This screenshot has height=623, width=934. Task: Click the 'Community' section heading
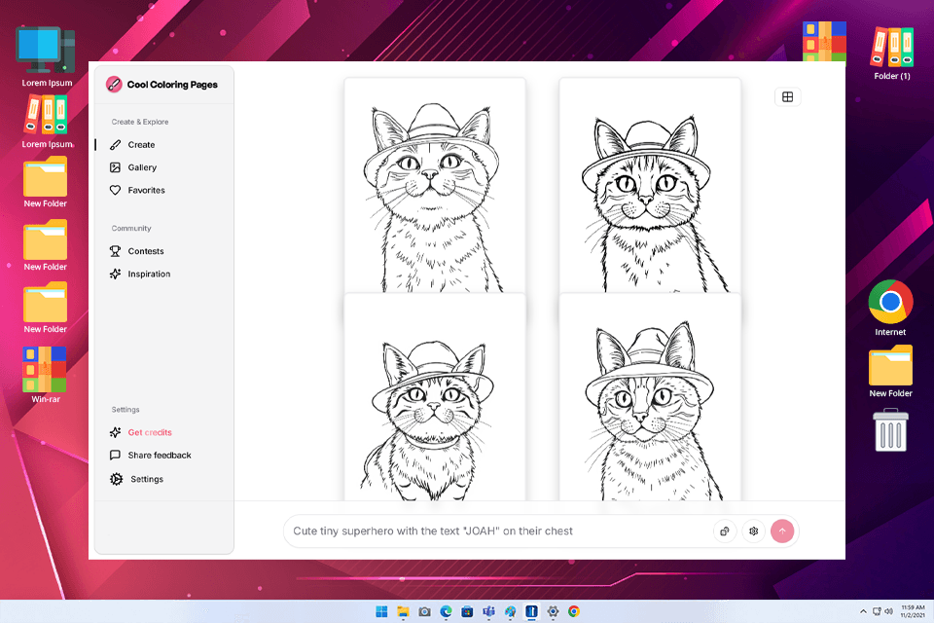[x=131, y=229]
